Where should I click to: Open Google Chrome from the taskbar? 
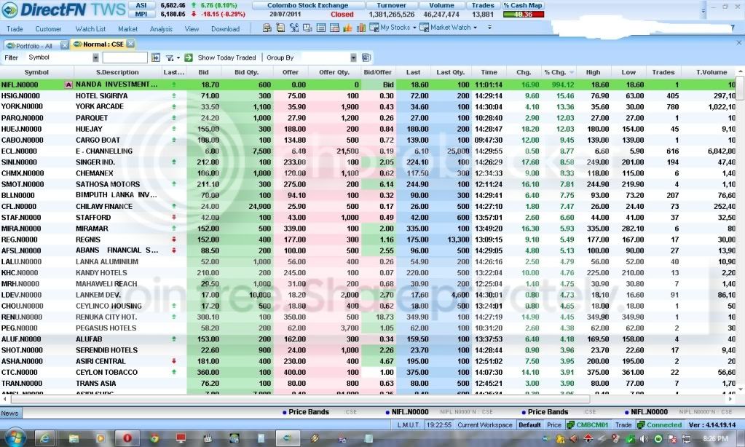pos(154,438)
